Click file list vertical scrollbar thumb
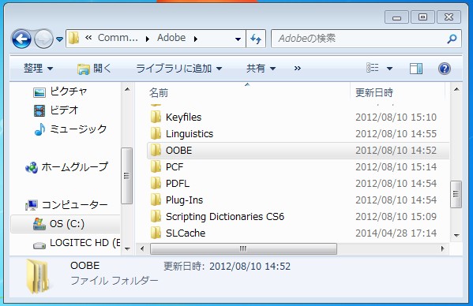Screen dimensions: 473x306 point(456,194)
